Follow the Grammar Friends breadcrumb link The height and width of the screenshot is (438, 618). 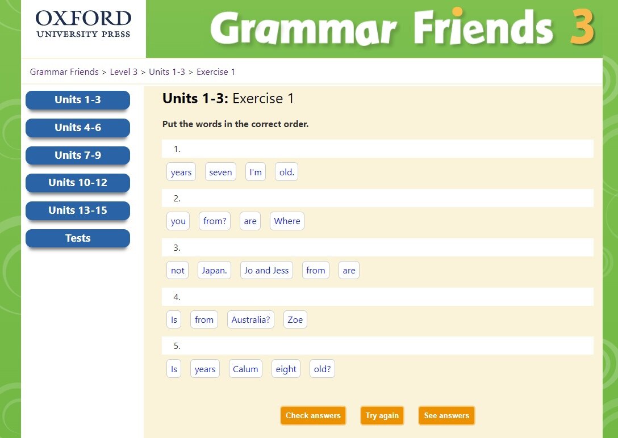pos(64,72)
